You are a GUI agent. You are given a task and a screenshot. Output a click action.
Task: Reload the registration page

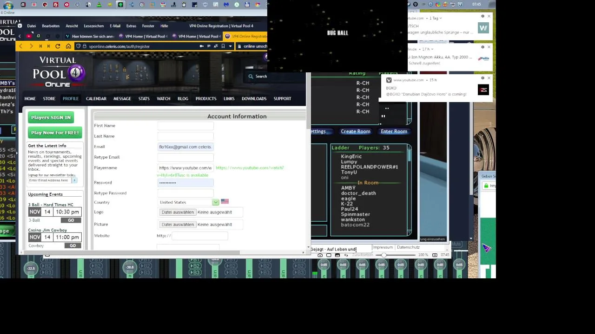click(58, 46)
